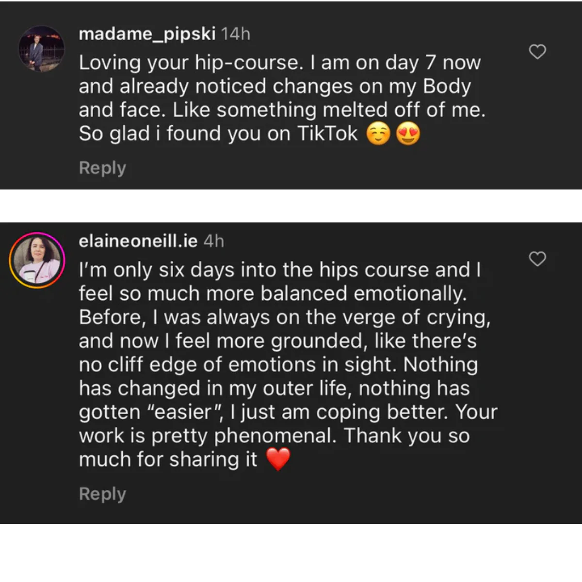Click the word 'phenomenal' in second comment
This screenshot has width=582, height=582.
[275, 436]
